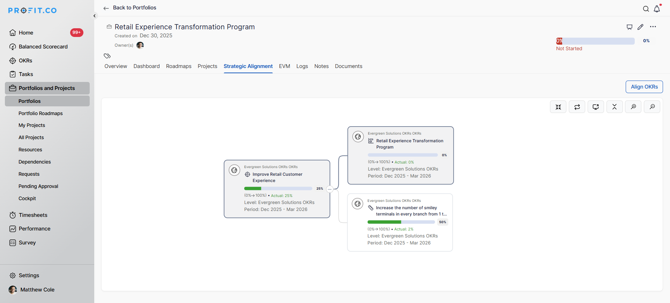This screenshot has height=303, width=670.
Task: Click the shrink-to-fit arrows icon
Action: coord(558,107)
